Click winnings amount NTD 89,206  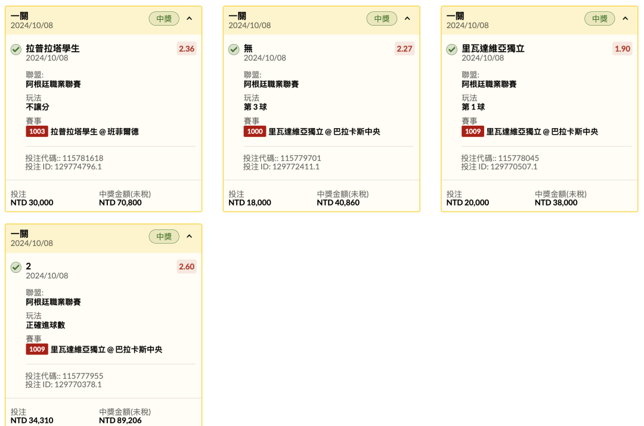coord(120,421)
